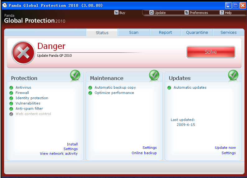Click the 2009-6-15 last updated date
The height and width of the screenshot is (178, 247).
click(x=186, y=125)
